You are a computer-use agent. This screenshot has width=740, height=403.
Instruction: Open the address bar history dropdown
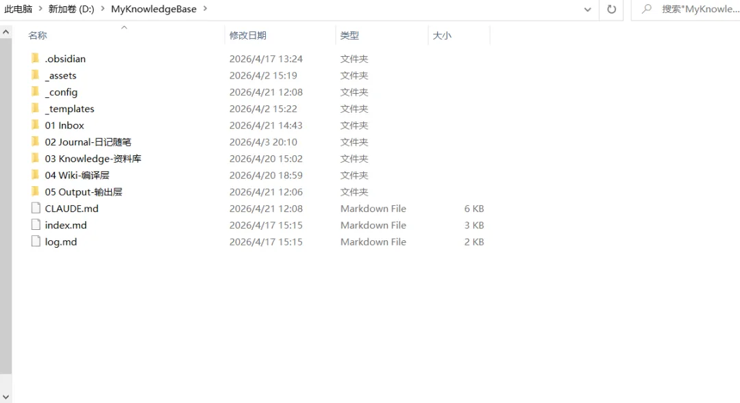[588, 10]
